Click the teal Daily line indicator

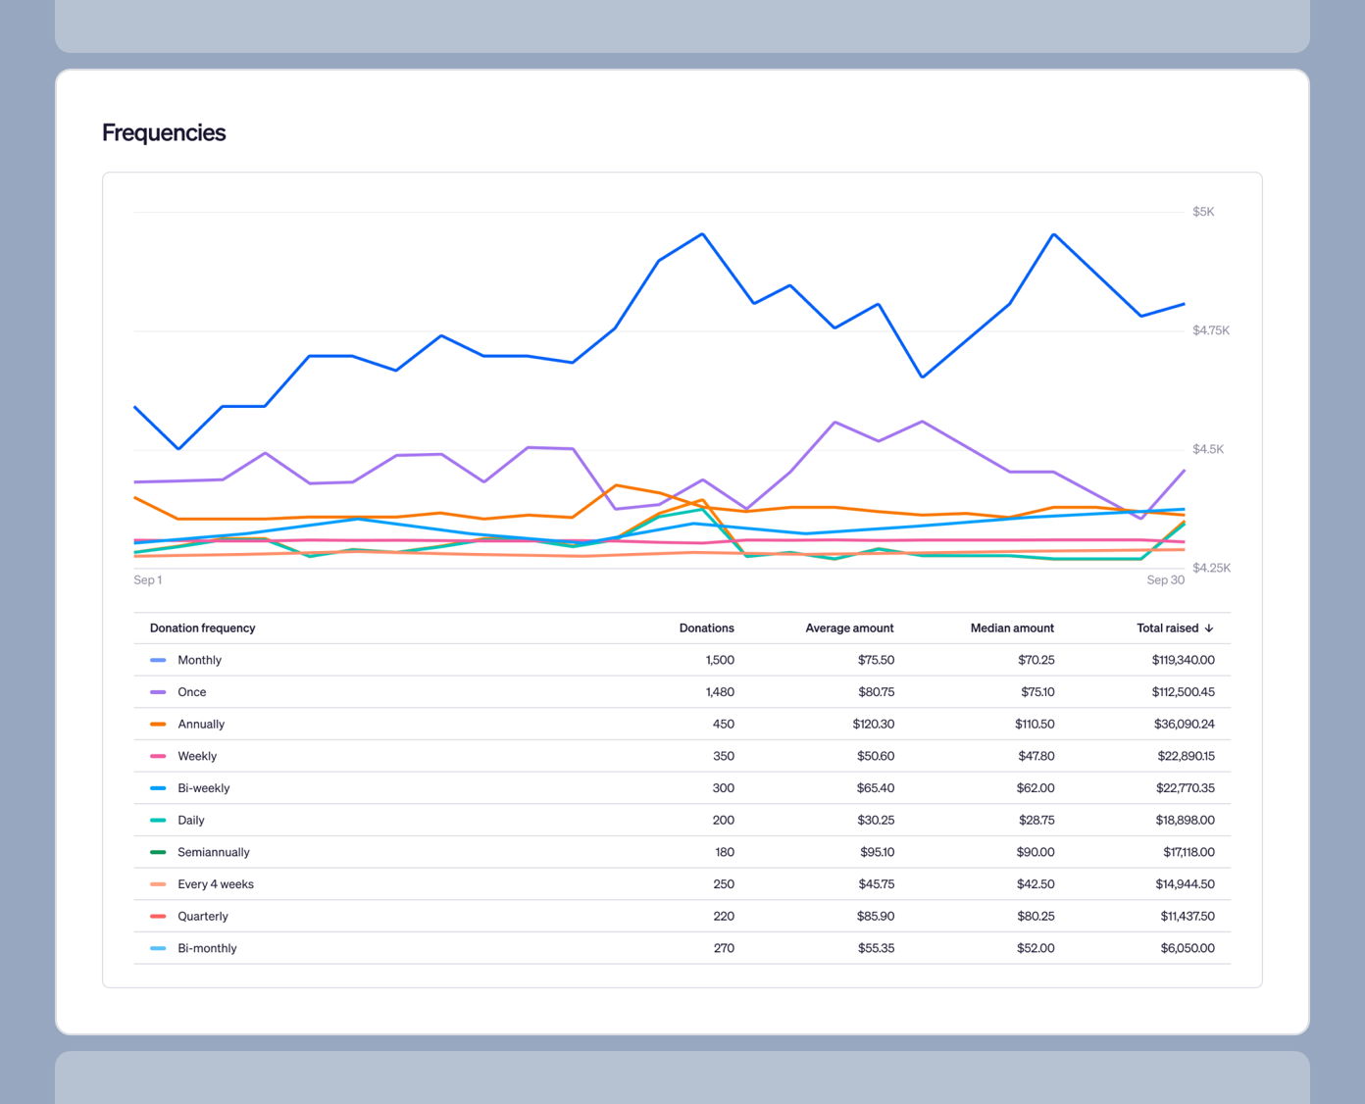[159, 820]
